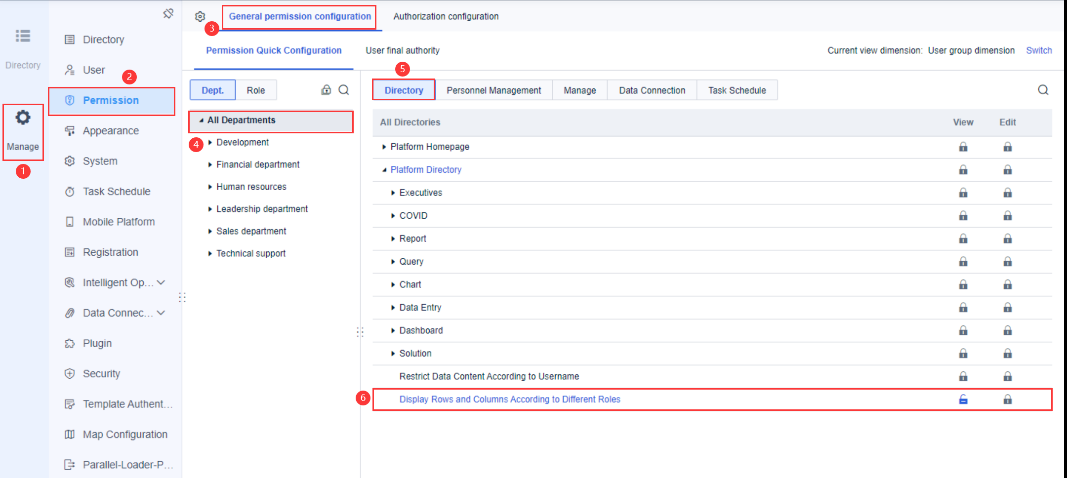Expand the Development department
Viewport: 1067px width, 478px height.
tap(210, 142)
